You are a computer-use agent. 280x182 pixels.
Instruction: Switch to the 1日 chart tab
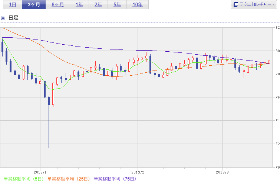coord(13,5)
